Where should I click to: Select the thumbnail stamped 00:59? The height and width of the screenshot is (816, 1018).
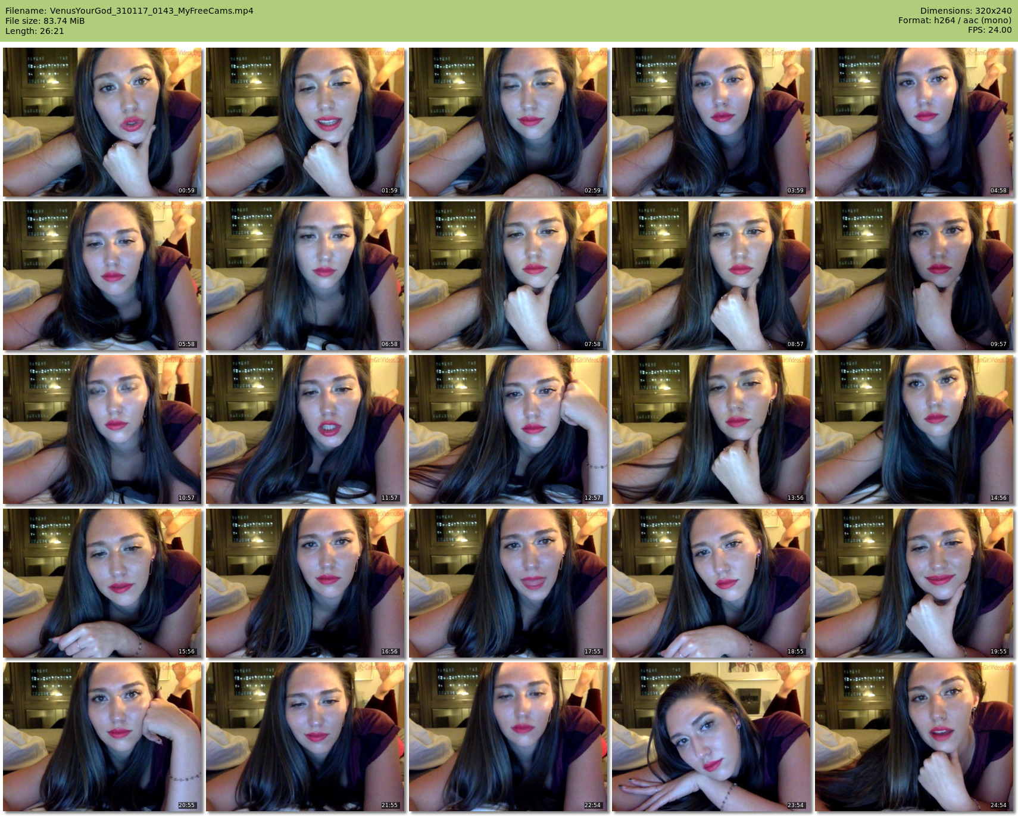[102, 122]
